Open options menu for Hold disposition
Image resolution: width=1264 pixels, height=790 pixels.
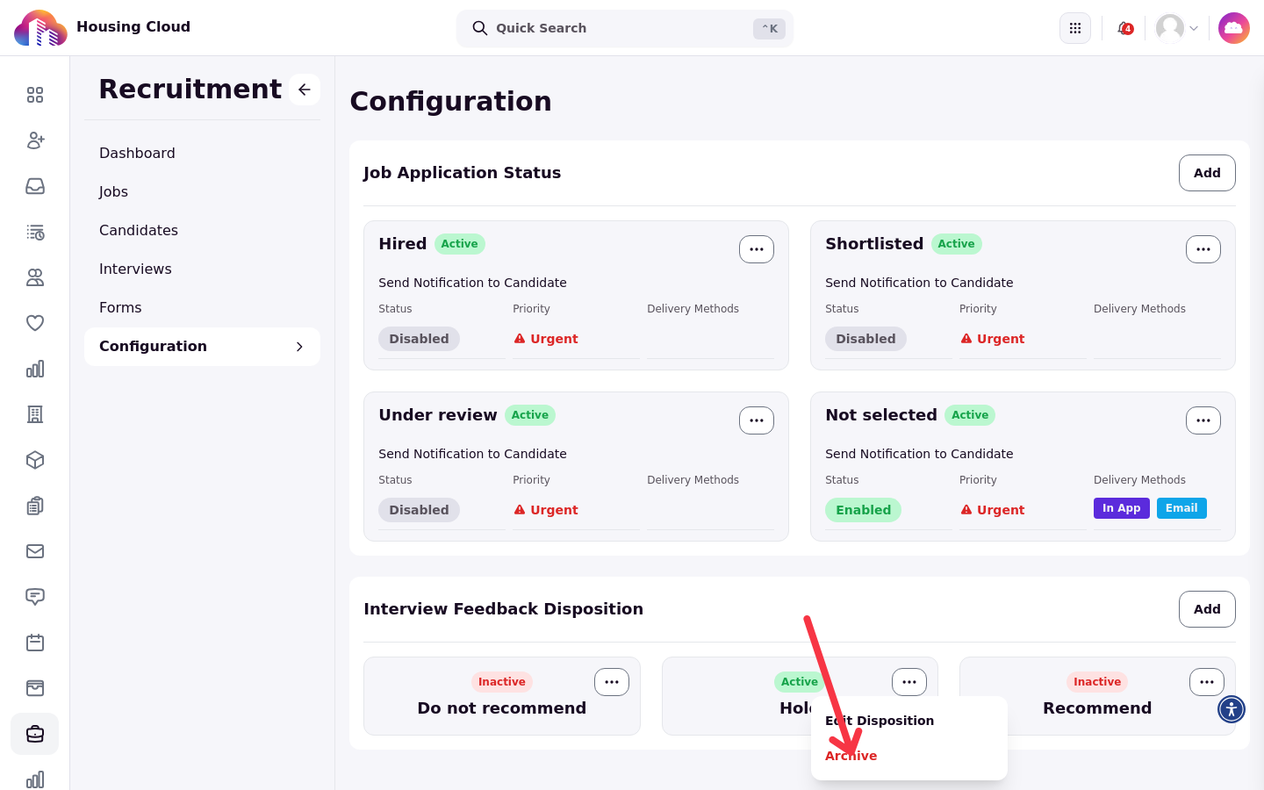tap(909, 682)
